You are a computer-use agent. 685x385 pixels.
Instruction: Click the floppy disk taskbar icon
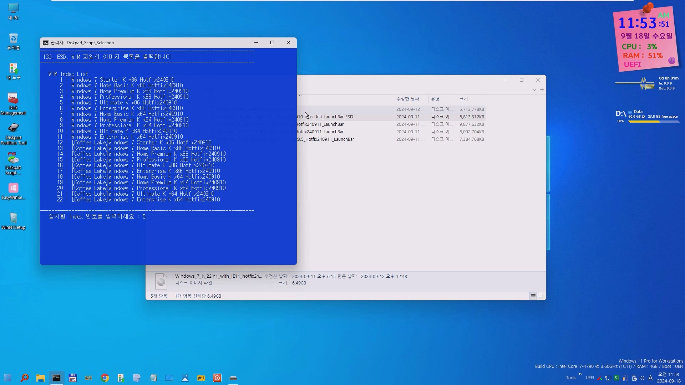(72, 378)
